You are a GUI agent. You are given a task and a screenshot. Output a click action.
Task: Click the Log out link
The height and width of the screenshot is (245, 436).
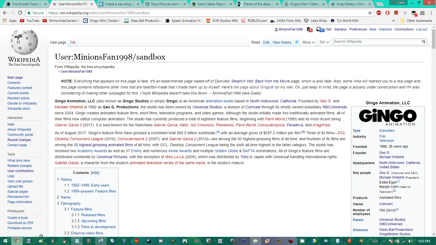pos(422,29)
